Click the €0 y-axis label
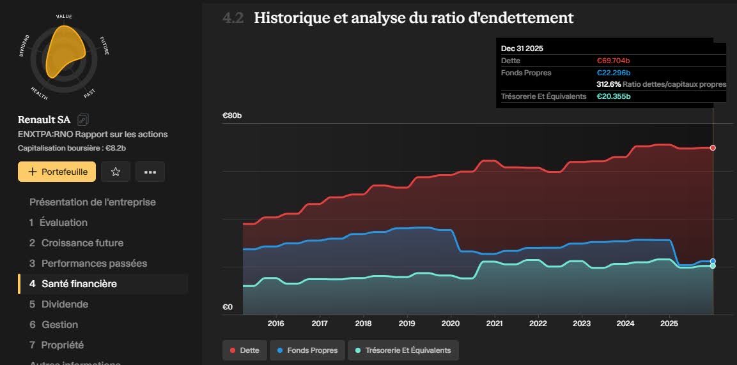Viewport: 737px width, 365px height. click(x=228, y=308)
